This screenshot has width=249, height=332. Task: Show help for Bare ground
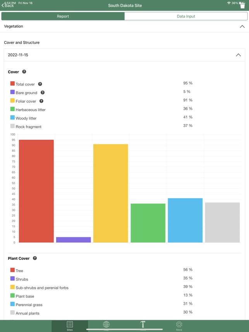pyautogui.click(x=43, y=92)
